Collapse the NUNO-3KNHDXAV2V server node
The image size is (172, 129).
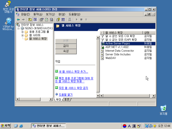click(x=18, y=28)
